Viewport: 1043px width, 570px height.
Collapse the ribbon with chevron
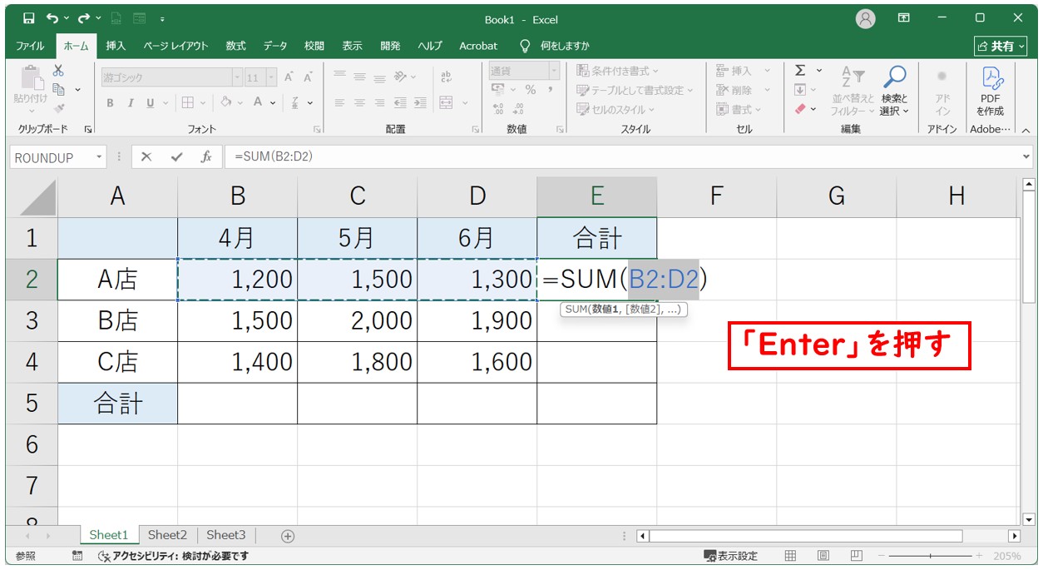pos(1026,130)
